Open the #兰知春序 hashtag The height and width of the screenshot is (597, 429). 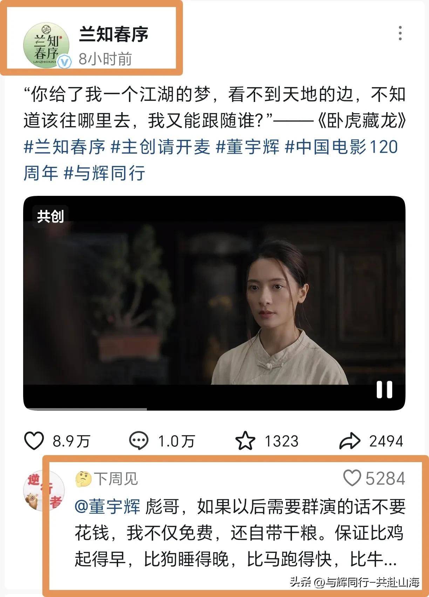(64, 147)
